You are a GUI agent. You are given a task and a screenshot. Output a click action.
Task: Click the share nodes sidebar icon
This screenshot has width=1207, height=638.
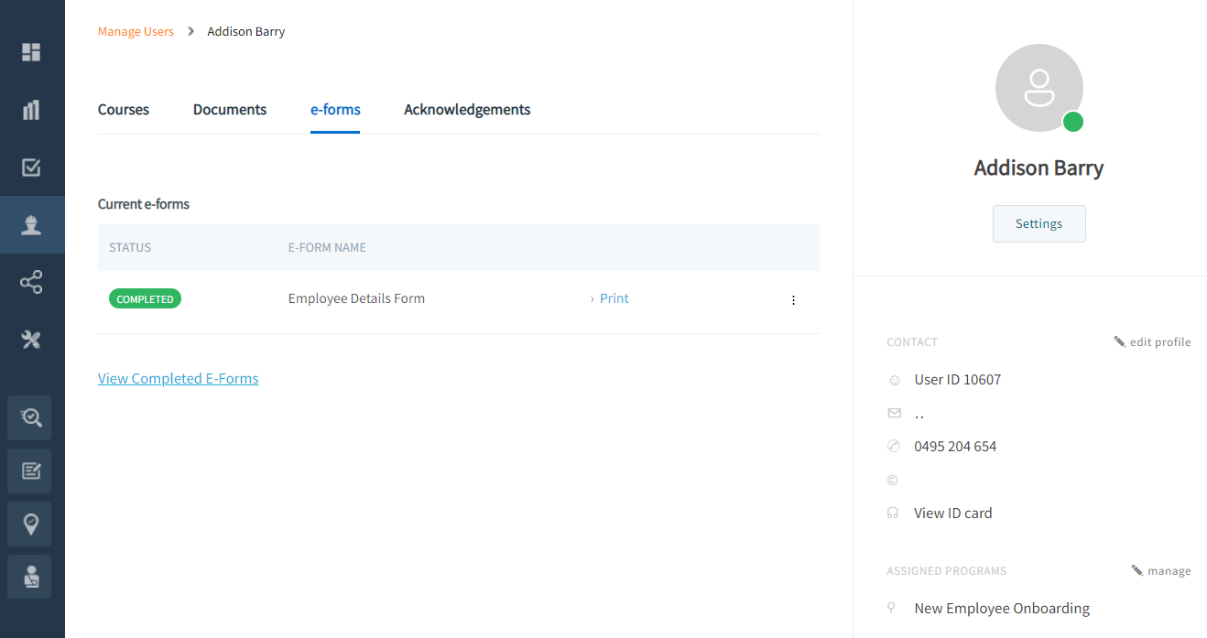(31, 282)
